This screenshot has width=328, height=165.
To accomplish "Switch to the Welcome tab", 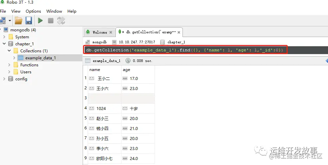I will pyautogui.click(x=100, y=32).
